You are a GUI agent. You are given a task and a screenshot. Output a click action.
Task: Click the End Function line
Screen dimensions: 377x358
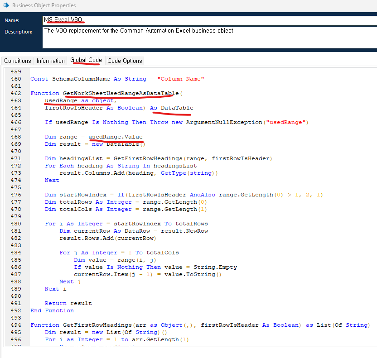pos(52,310)
